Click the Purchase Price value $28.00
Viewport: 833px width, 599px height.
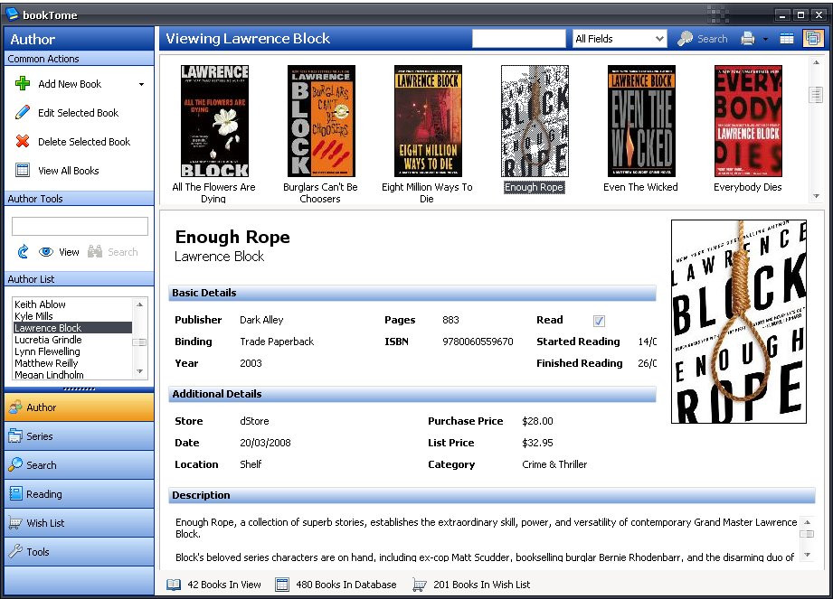pos(537,421)
